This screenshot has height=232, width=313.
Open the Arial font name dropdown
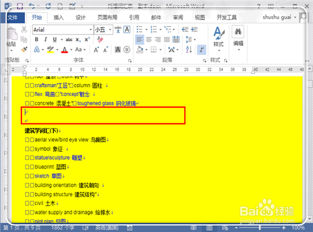click(x=91, y=29)
